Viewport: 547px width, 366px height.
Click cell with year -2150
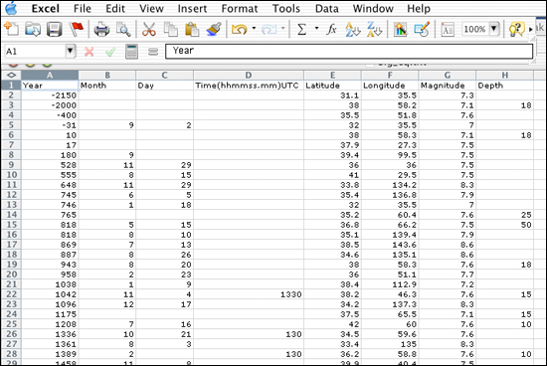point(50,95)
